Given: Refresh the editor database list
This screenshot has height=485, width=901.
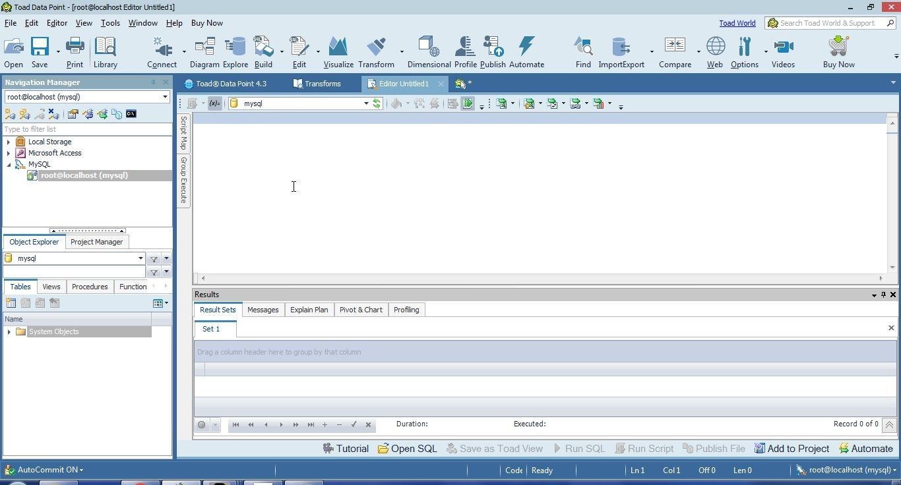Looking at the screenshot, I should (377, 103).
